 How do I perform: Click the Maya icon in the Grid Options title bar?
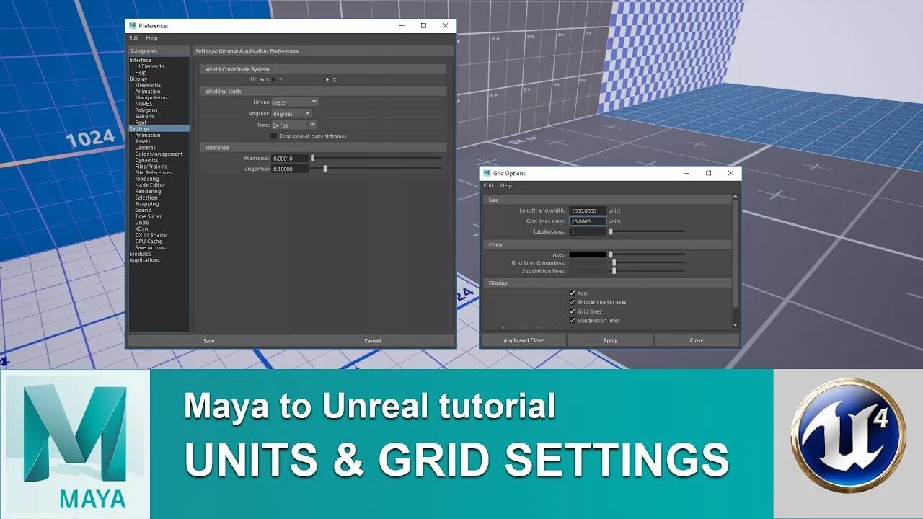click(487, 173)
